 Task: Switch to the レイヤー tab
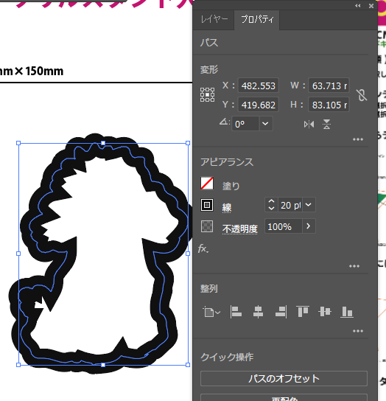[x=214, y=20]
